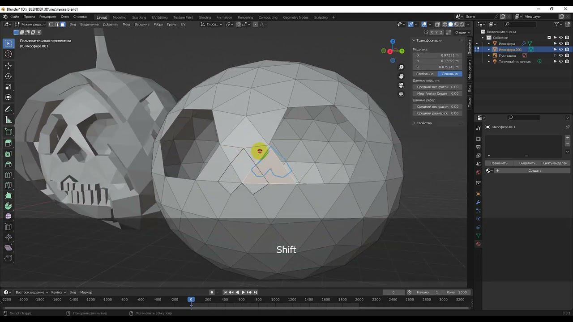
Task: Open the Опции options dropdown
Action: (462, 32)
